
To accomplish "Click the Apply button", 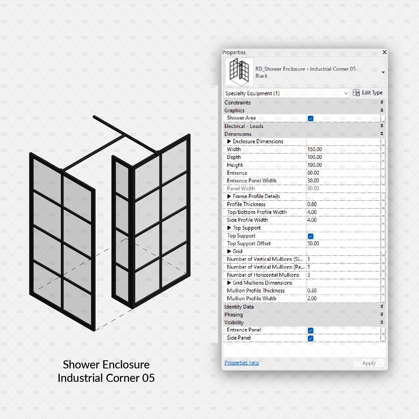I will click(369, 363).
